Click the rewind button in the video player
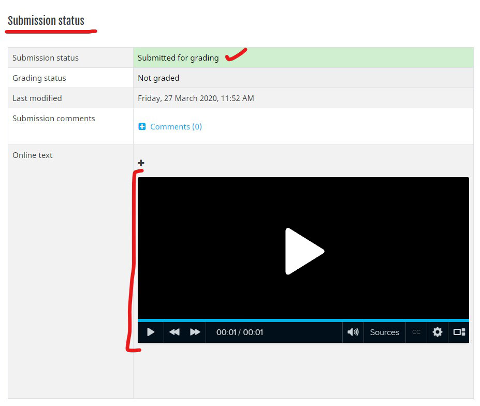 (174, 332)
